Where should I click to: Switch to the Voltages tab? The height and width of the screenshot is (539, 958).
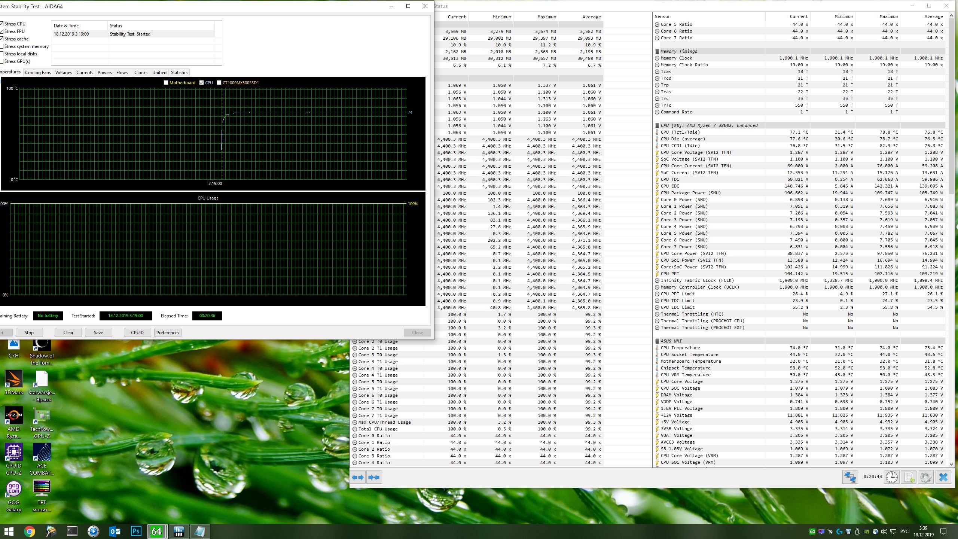[x=63, y=73]
